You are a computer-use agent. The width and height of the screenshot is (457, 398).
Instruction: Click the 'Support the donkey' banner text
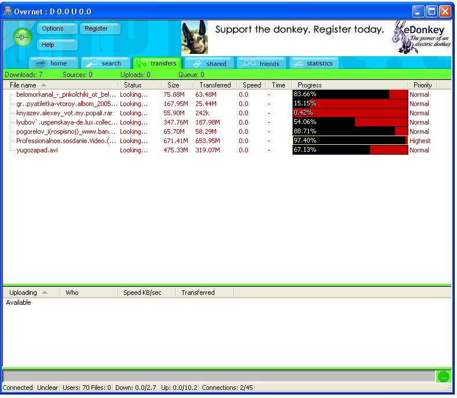coord(299,30)
